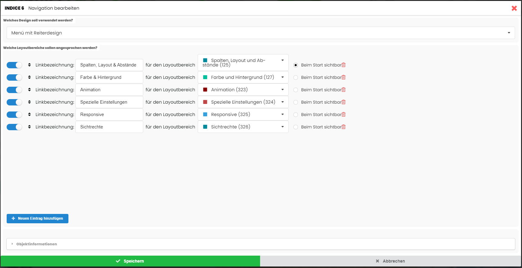522x268 pixels.
Task: Set Animation as visible at start
Action: pos(296,90)
